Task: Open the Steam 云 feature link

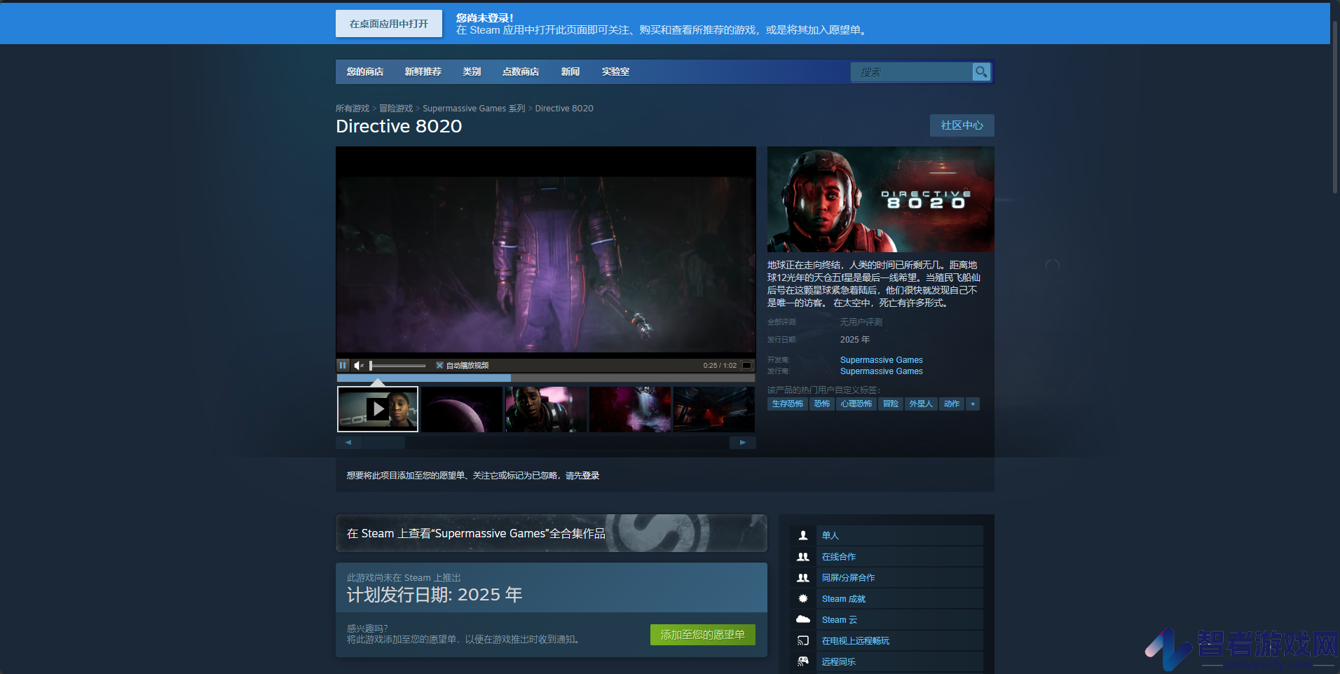Action: 840,619
